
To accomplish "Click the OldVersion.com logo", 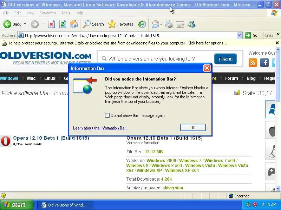I will pyautogui.click(x=46, y=57).
